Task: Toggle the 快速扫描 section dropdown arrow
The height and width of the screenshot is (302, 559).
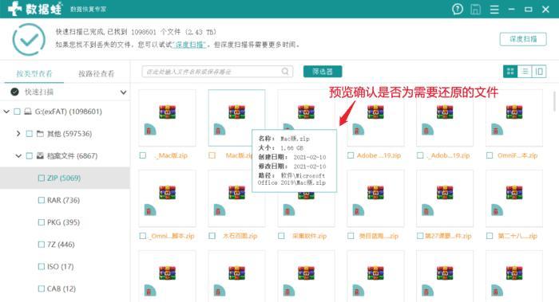Action: point(123,92)
